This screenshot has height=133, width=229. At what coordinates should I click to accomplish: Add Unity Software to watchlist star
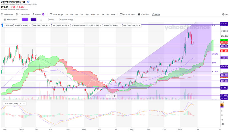28,2
